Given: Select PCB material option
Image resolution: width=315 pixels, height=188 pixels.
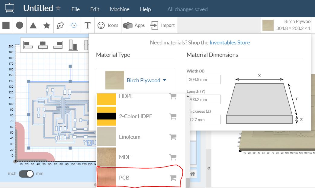Looking at the screenshot, I should click(x=141, y=177).
